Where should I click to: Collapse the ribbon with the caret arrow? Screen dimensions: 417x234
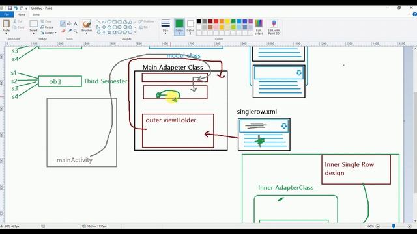(x=409, y=14)
